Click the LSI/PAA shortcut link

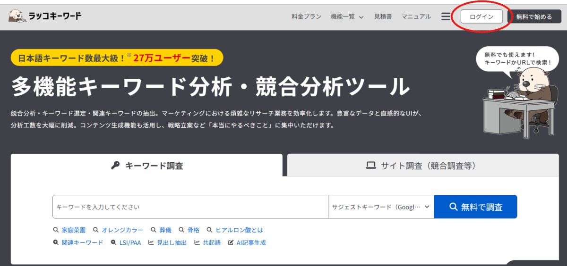(x=126, y=243)
